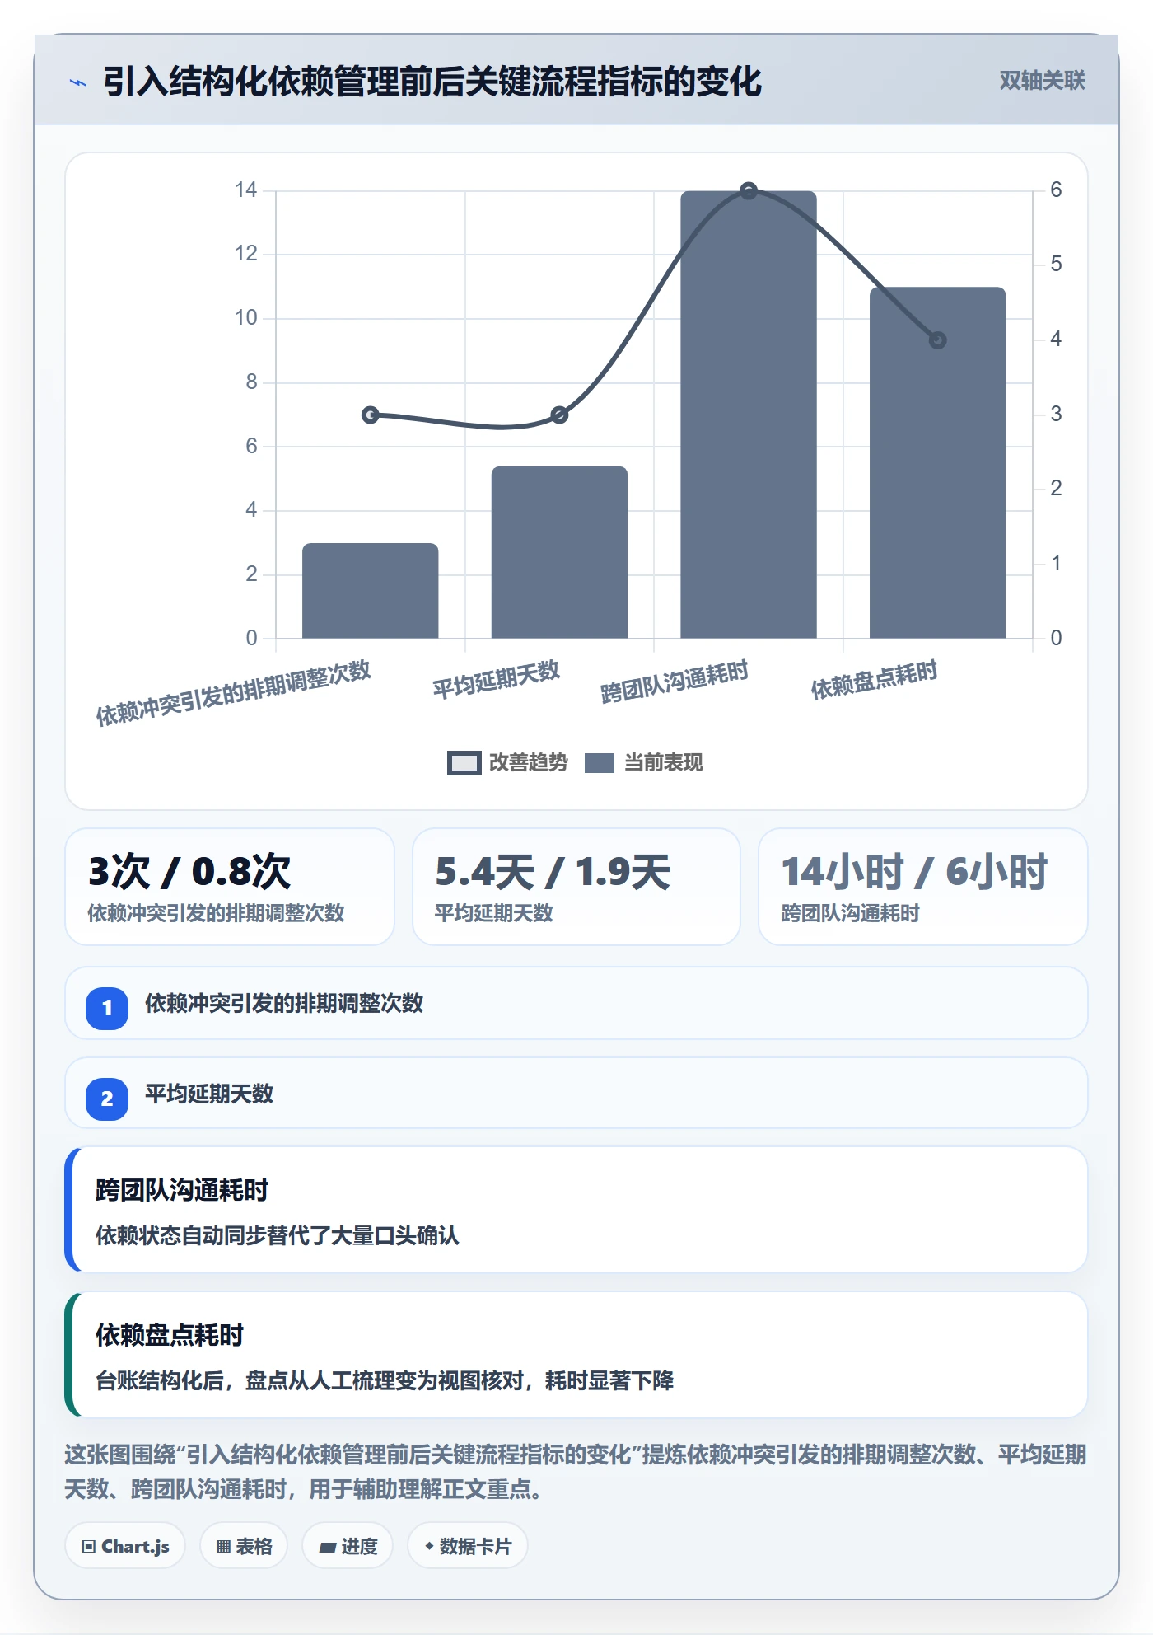Click the x-axis label 跨团队沟通耗时
This screenshot has width=1153, height=1635.
pos(675,682)
